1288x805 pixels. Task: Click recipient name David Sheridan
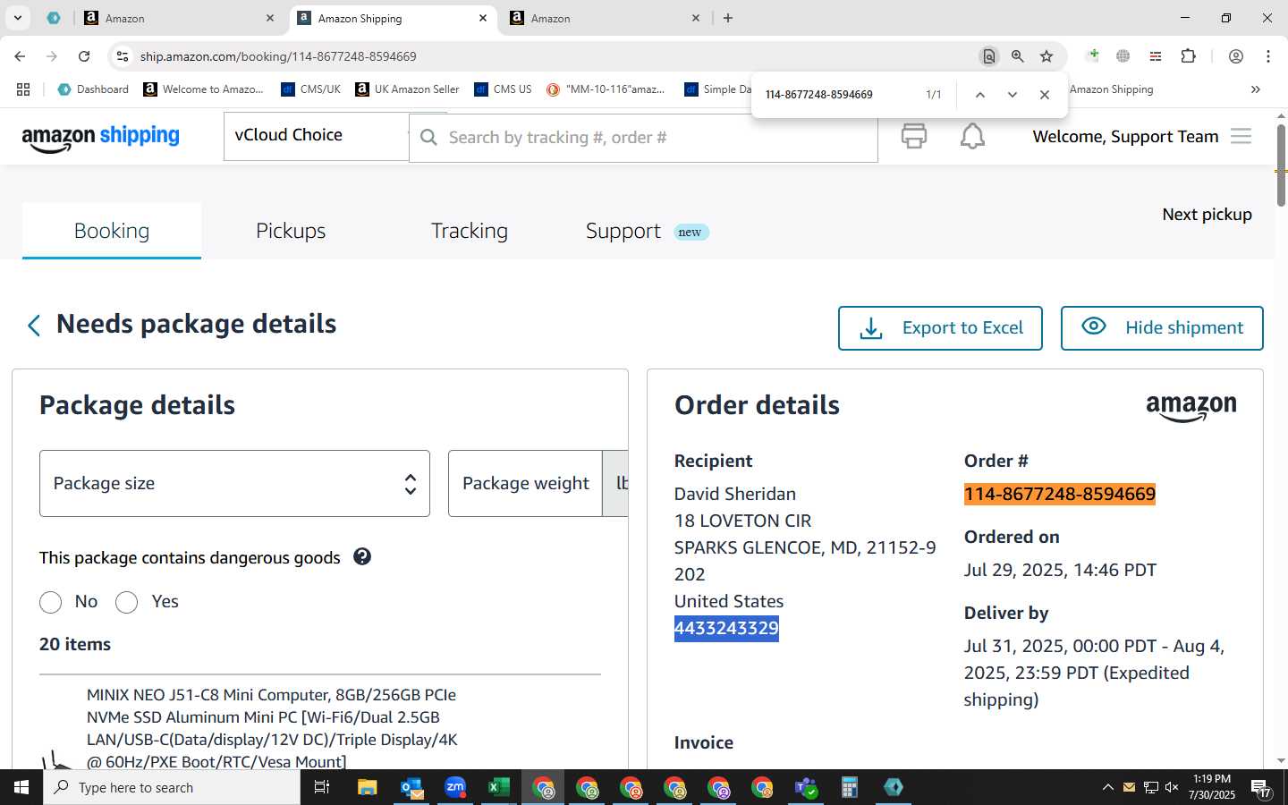tap(735, 494)
